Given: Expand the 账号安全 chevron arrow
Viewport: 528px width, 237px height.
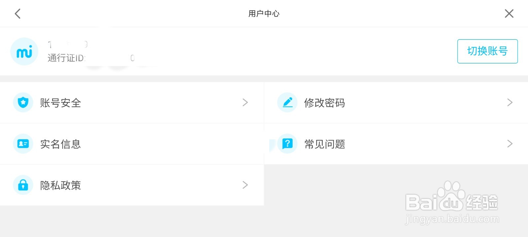Looking at the screenshot, I should point(245,102).
